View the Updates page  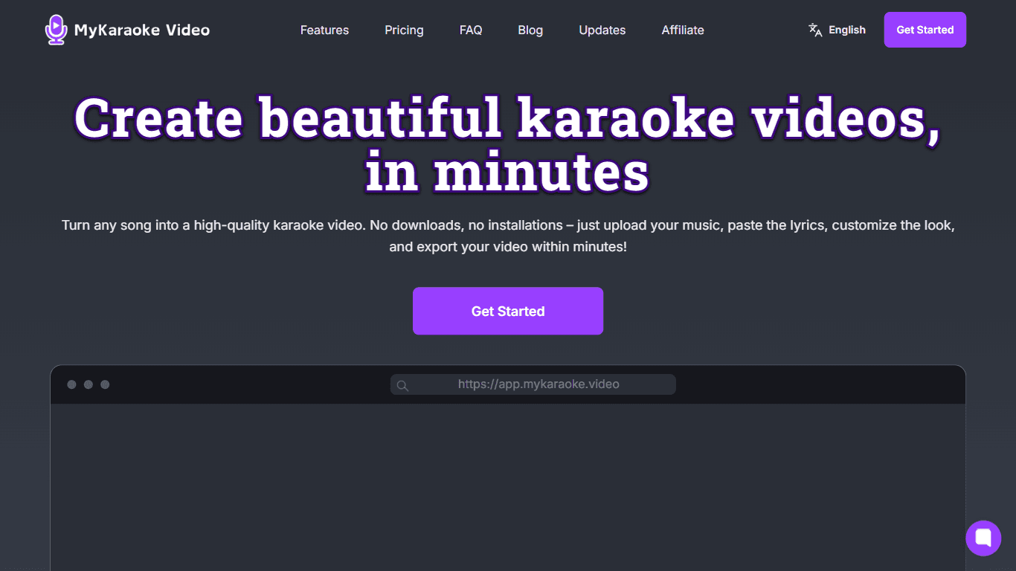click(x=602, y=30)
